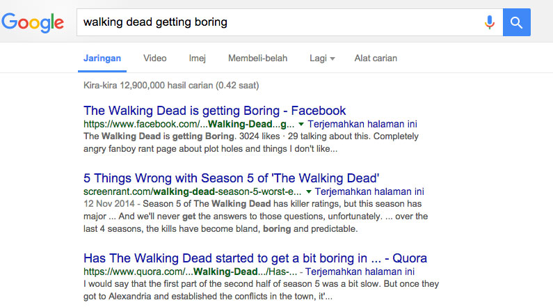The image size is (553, 307).
Task: Select the Jaringan tab
Action: pyautogui.click(x=102, y=58)
